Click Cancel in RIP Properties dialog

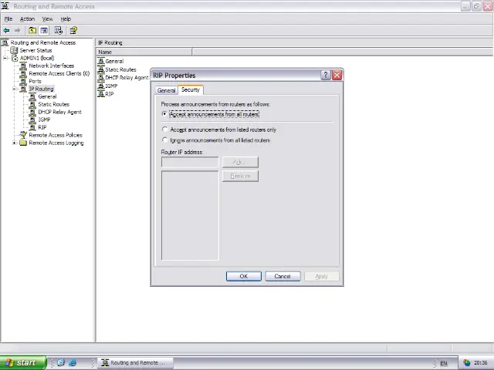pos(283,276)
